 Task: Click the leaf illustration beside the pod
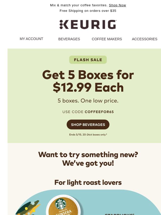pos(27,208)
